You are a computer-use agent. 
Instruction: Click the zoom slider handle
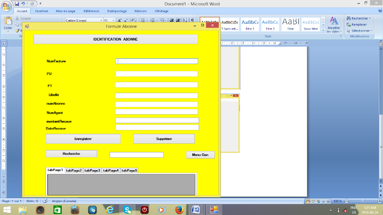point(363,201)
